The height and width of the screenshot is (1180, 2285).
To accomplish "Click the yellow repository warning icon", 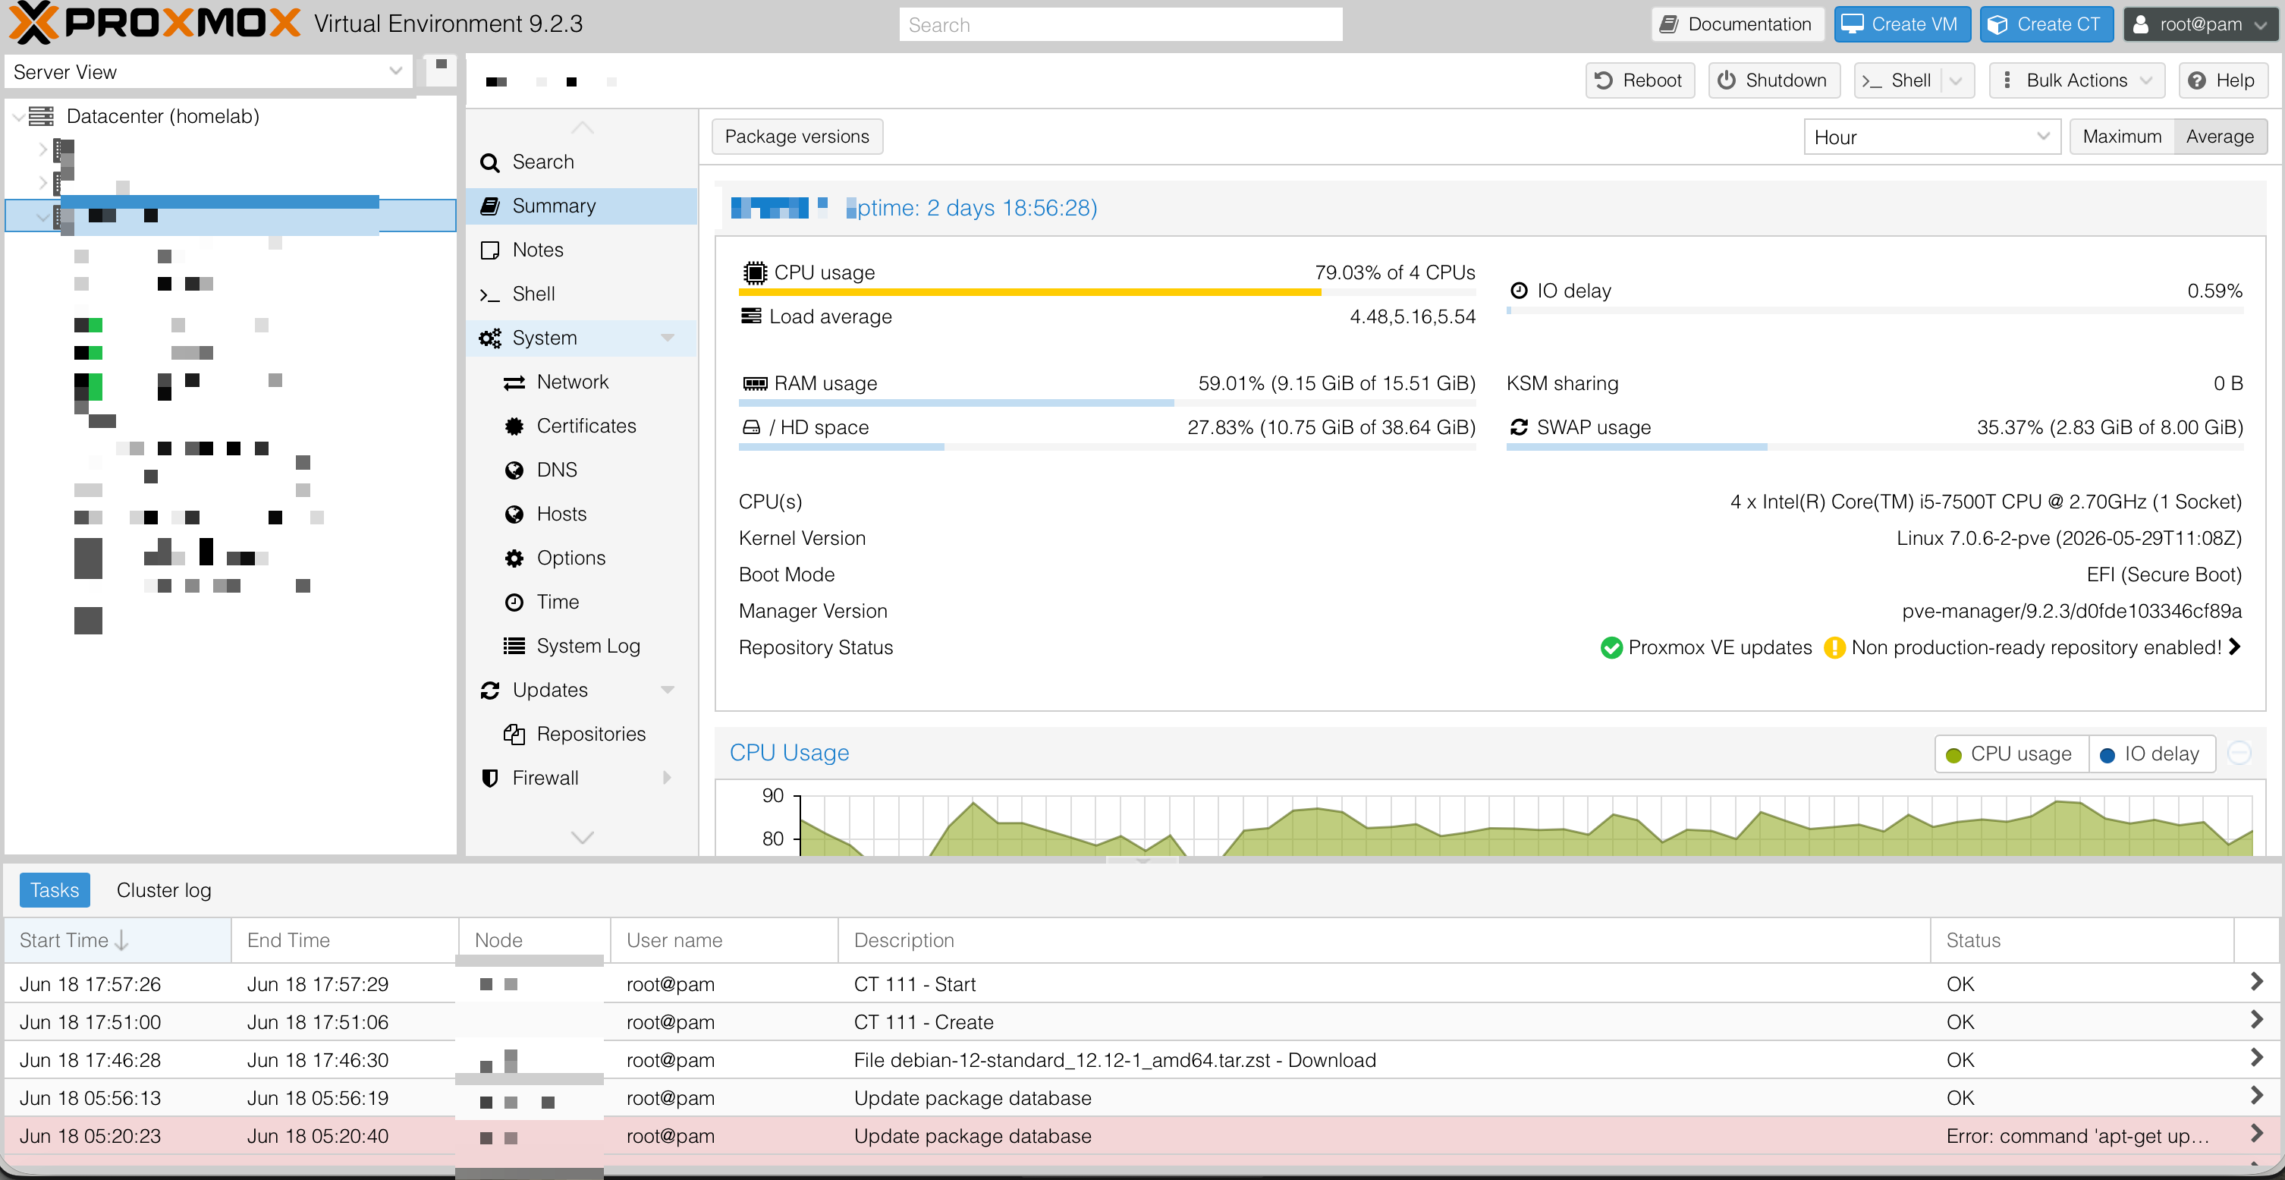I will point(1834,647).
